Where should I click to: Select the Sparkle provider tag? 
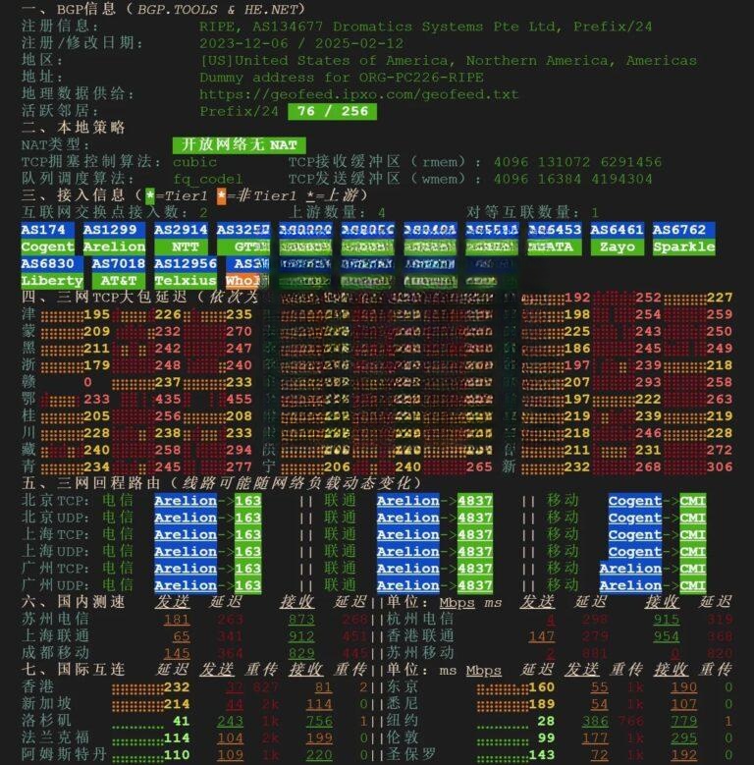pos(683,247)
